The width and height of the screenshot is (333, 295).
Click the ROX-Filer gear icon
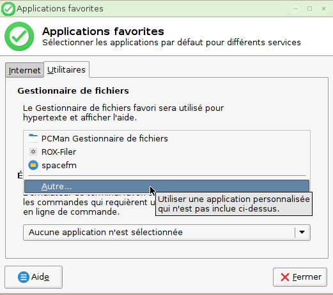pyautogui.click(x=33, y=152)
